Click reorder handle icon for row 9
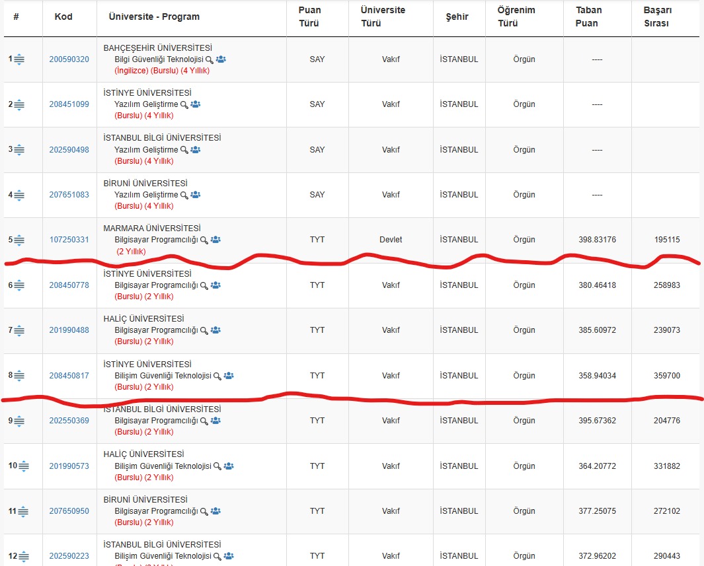Image resolution: width=704 pixels, height=566 pixels. 19,421
